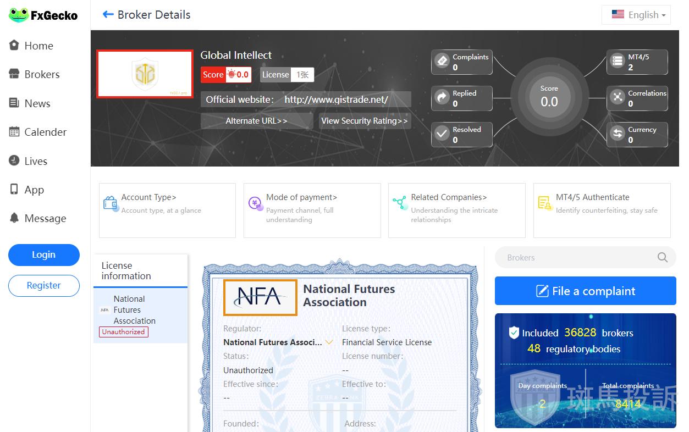
Task: Click the Currency exchange icon
Action: [x=618, y=134]
